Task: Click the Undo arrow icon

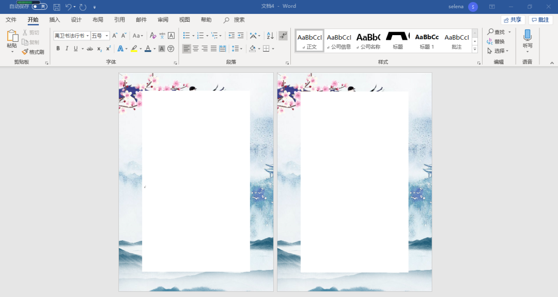Action: click(68, 7)
